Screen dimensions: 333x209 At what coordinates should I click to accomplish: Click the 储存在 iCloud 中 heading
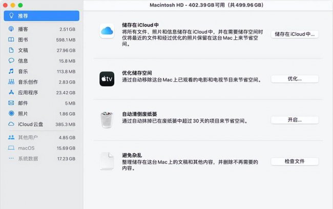click(140, 25)
